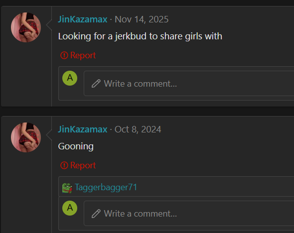Open JinKazamax avatar on Nov 14, 2025 post
The height and width of the screenshot is (233, 294).
[x=26, y=27]
